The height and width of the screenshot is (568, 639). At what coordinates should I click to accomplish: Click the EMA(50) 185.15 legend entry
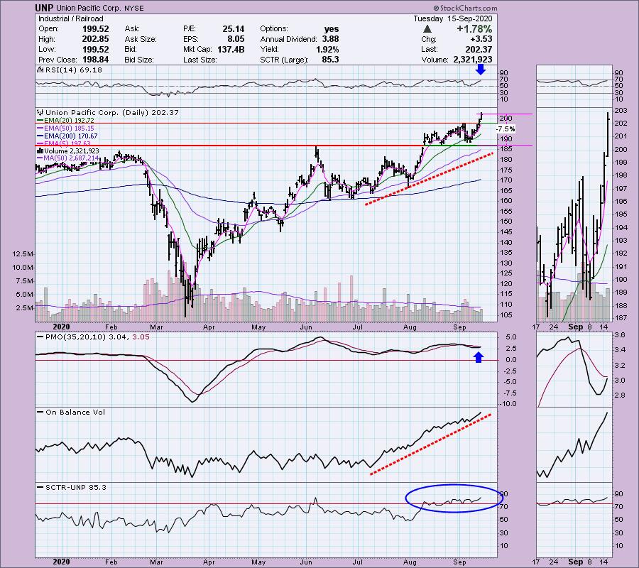65,129
